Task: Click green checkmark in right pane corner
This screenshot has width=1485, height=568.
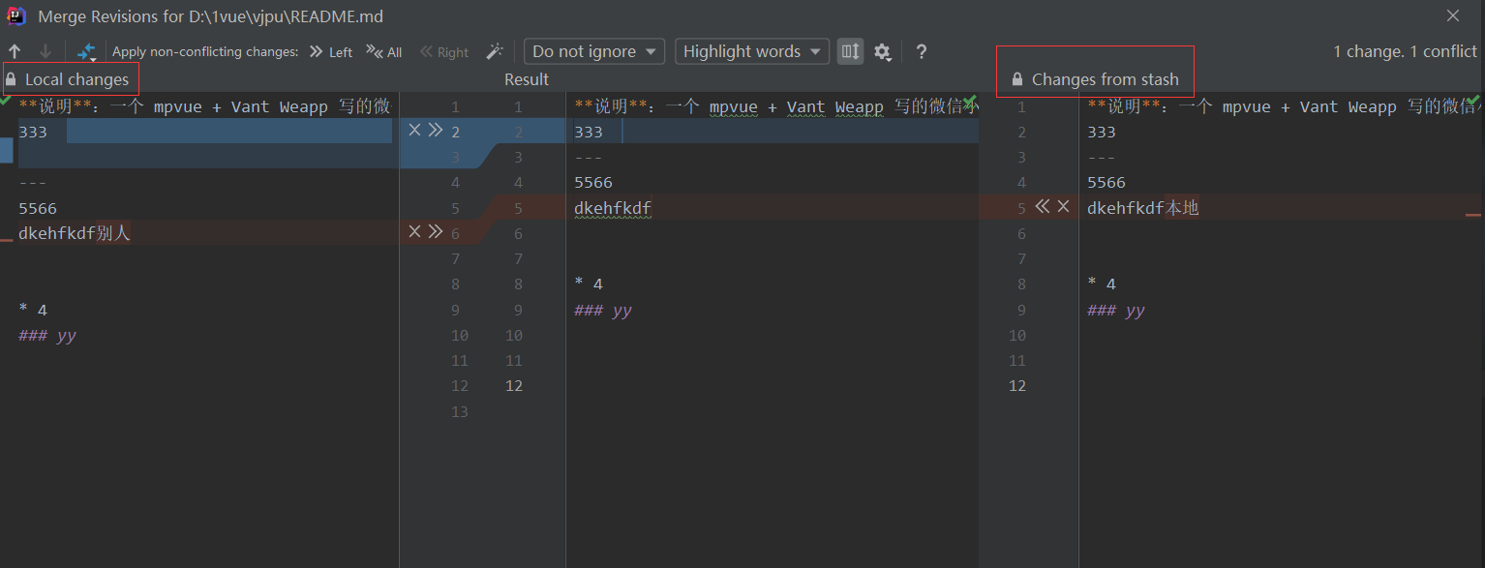Action: point(1473,101)
